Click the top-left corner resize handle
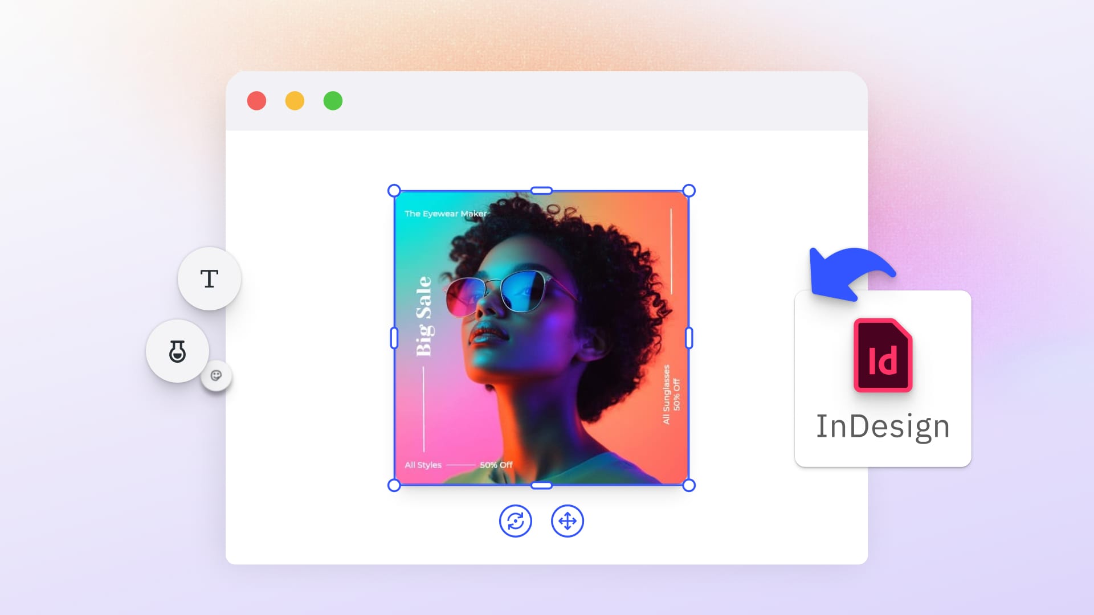 tap(394, 191)
